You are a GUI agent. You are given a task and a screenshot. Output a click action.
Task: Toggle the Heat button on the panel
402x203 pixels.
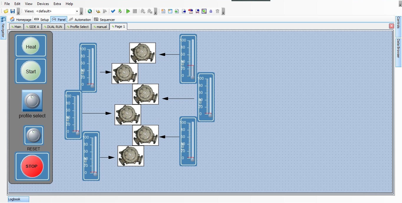point(31,46)
